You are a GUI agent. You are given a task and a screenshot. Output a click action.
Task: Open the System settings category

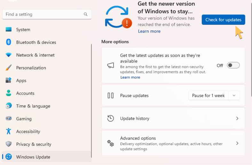(x=47, y=29)
